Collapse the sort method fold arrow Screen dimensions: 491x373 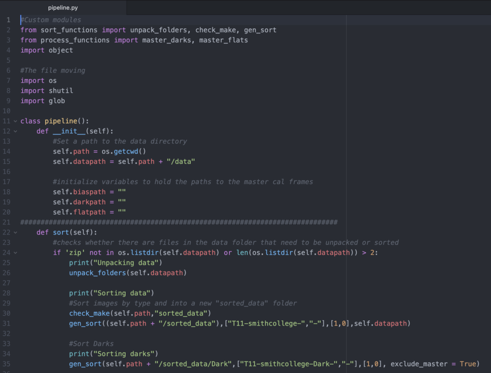15,233
